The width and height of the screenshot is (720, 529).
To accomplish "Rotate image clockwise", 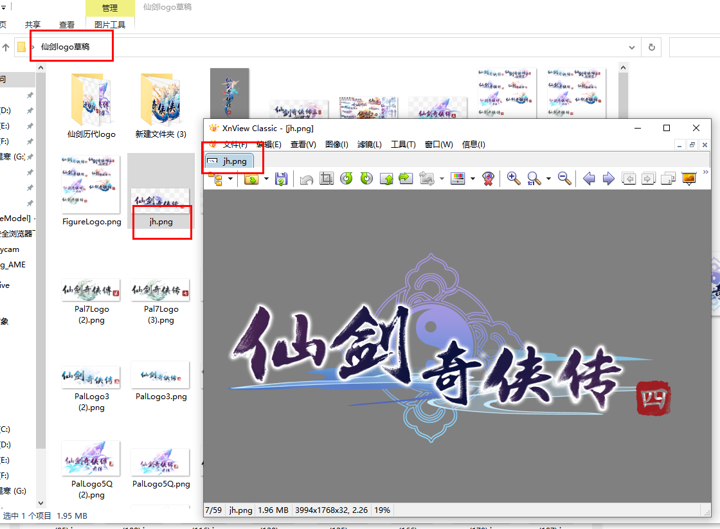I will pos(366,179).
